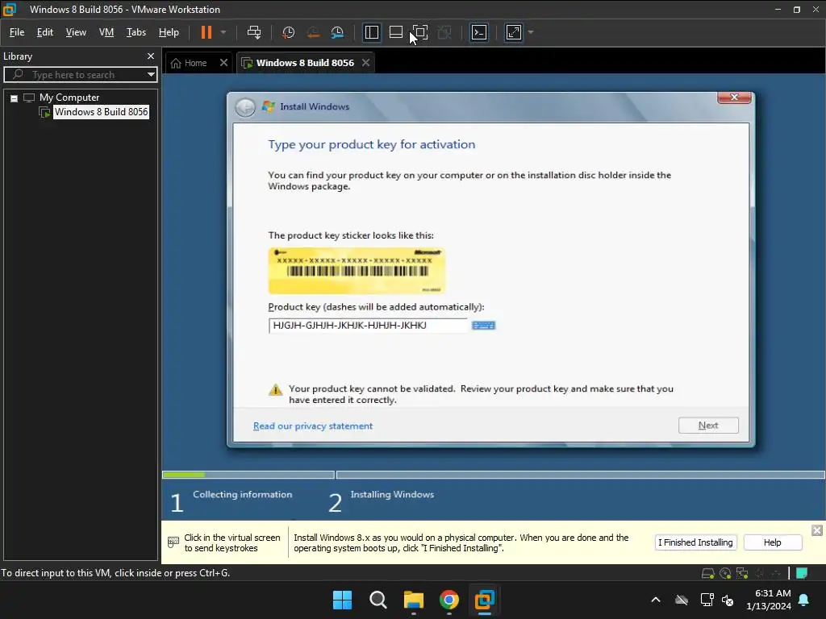826x619 pixels.
Task: Click the green message log status icon
Action: point(802,573)
